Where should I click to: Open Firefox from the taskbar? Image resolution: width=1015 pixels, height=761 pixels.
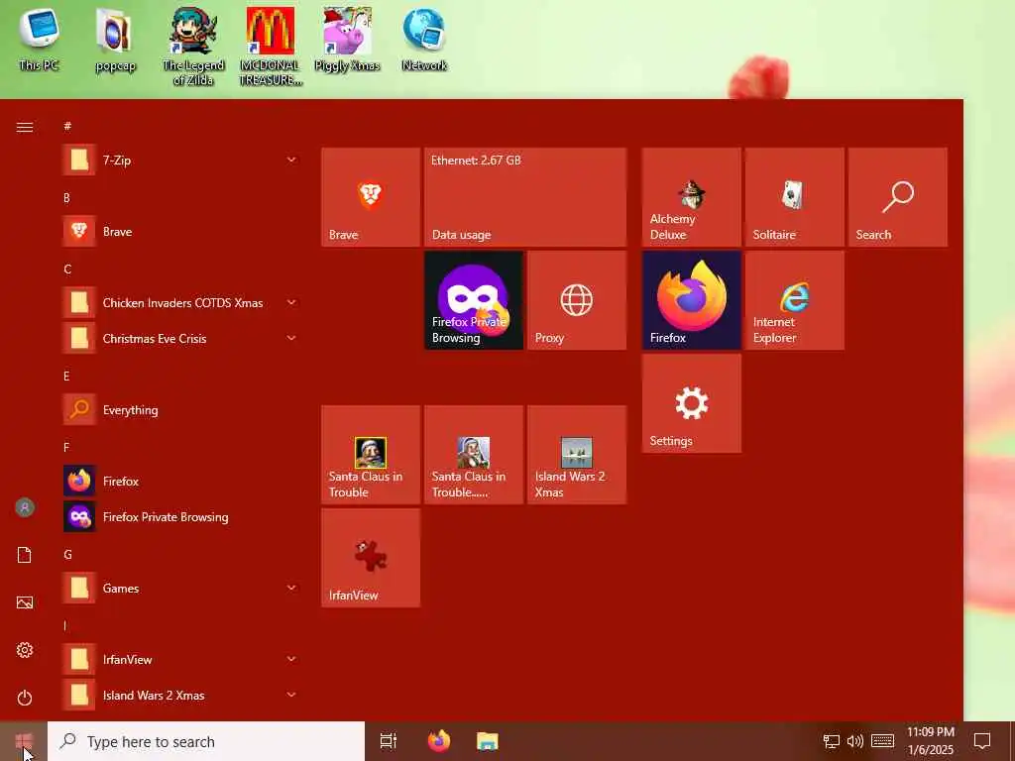(439, 741)
